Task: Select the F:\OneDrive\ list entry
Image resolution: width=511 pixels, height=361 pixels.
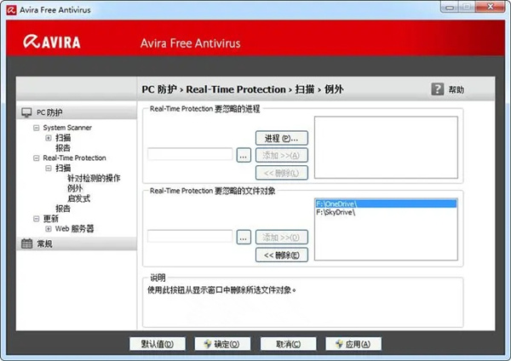Action: pyautogui.click(x=386, y=204)
